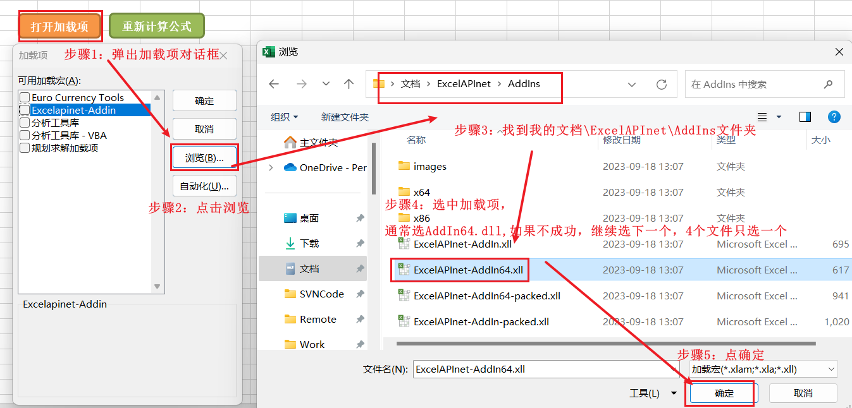This screenshot has height=408, width=852.
Task: Click the refresh icon beside address bar
Action: coord(662,84)
